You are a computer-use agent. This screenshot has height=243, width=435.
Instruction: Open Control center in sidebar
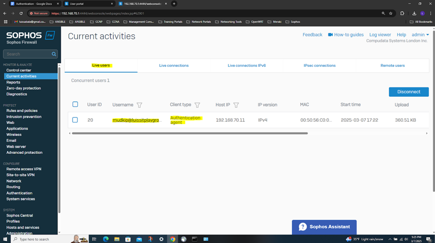(x=19, y=70)
